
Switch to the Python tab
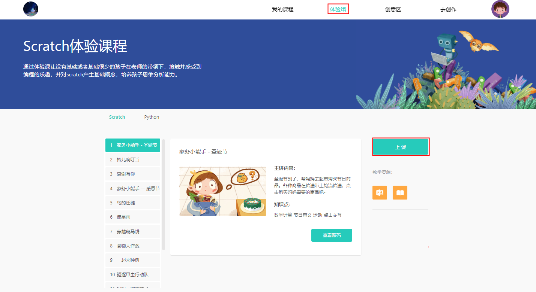click(152, 117)
